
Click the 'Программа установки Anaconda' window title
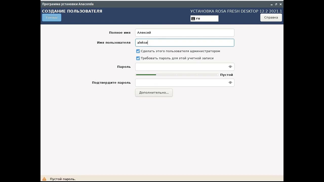coord(68,4)
